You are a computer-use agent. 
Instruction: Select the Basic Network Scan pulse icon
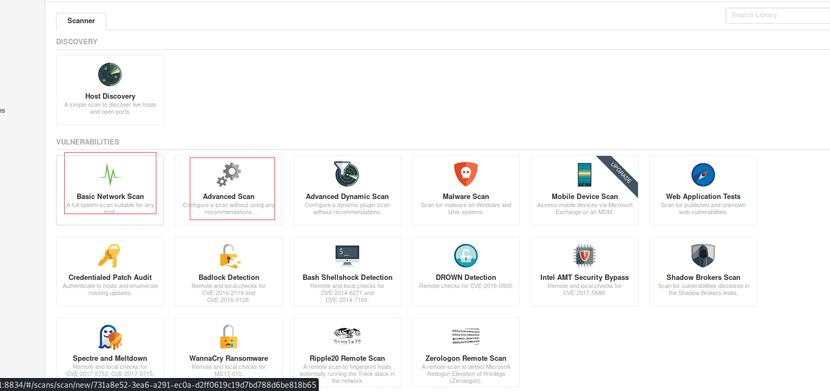pyautogui.click(x=110, y=174)
